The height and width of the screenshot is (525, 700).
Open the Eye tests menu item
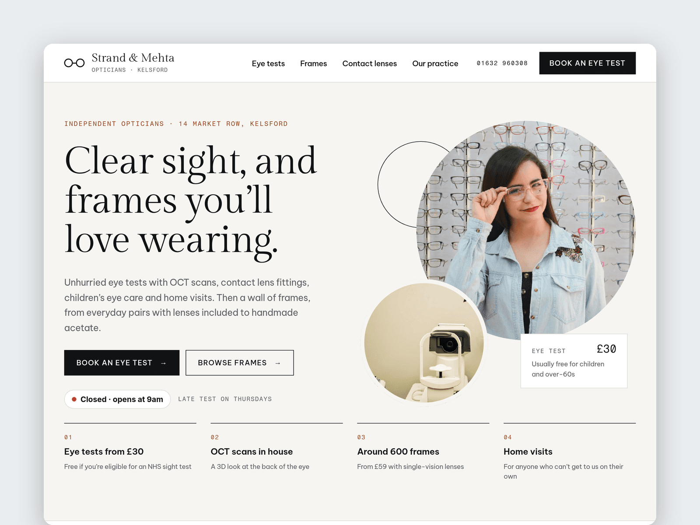[x=268, y=63]
